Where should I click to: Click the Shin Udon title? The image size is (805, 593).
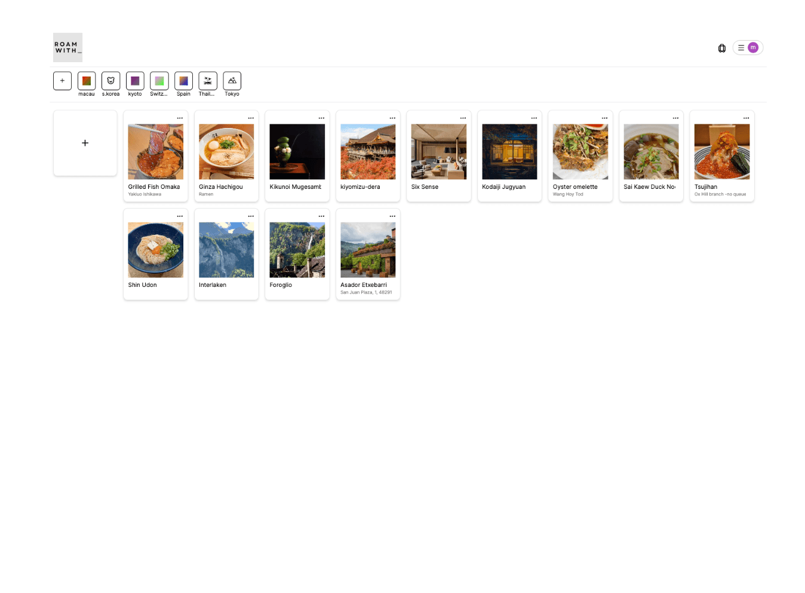(143, 285)
